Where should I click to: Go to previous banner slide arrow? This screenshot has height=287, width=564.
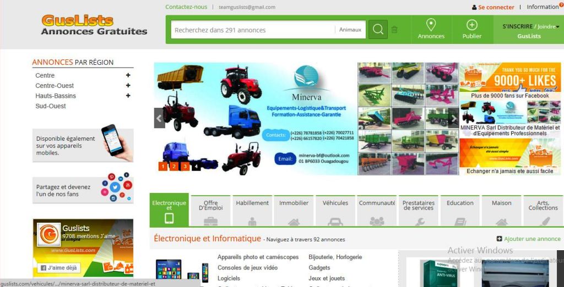coord(159,118)
